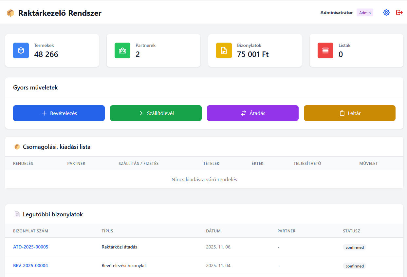Viewport: 407px width, 277px height.
Task: Start an Átadás transfer
Action: coord(253,113)
